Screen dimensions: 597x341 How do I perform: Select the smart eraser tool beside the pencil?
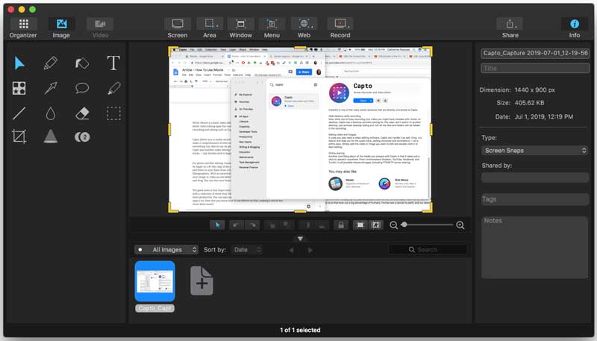point(82,63)
